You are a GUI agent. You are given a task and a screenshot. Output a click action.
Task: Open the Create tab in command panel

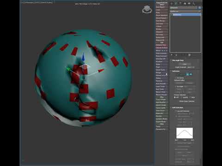point(172,3)
